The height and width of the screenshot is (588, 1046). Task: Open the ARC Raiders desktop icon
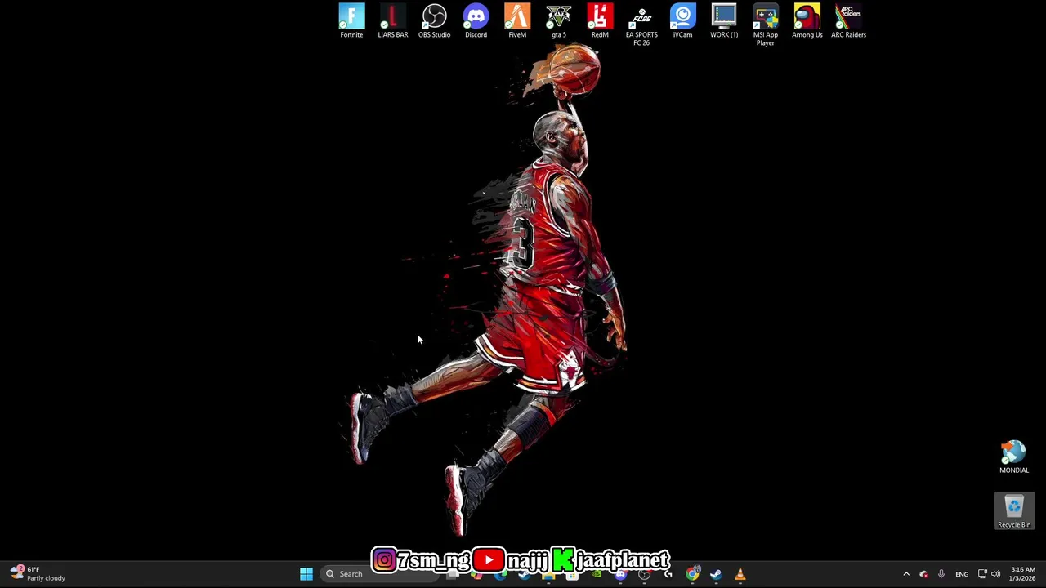(x=848, y=21)
